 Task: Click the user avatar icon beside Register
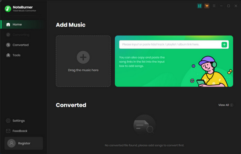click(11, 143)
